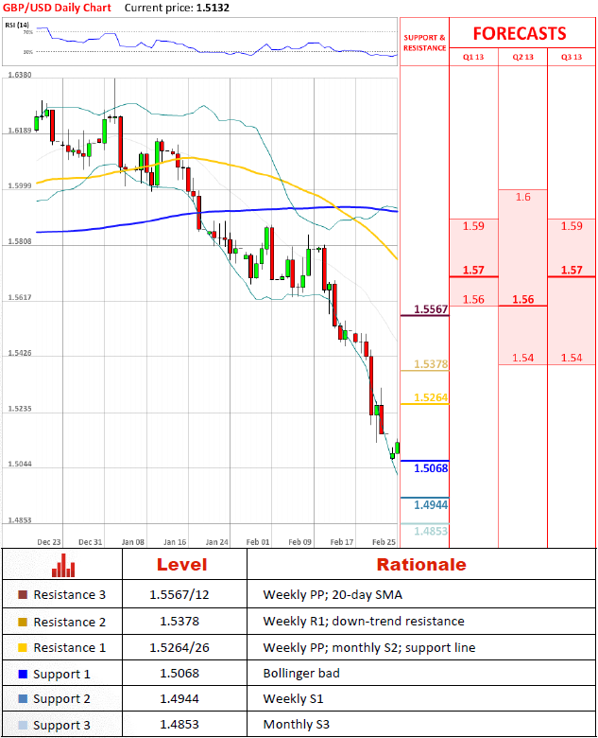Click the latest green candlestick on chart
The height and width of the screenshot is (738, 598).
coord(398,448)
